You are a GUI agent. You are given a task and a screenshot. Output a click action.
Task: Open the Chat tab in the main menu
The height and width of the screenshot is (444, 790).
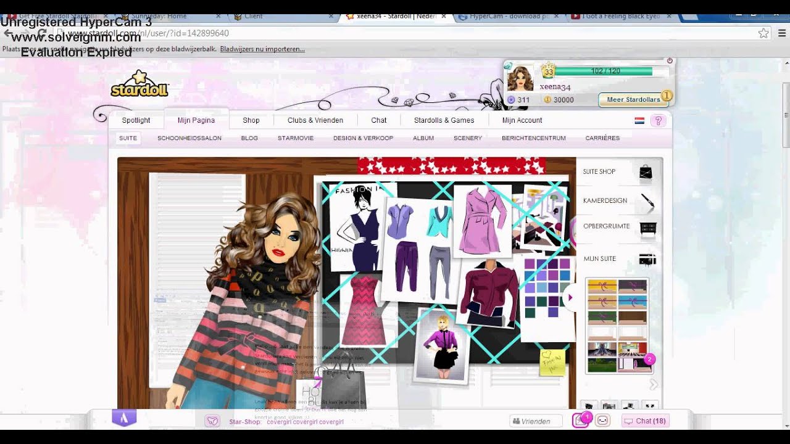coord(379,120)
